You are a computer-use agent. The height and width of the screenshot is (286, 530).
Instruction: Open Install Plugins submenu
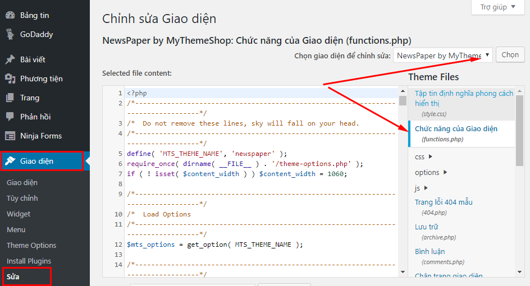pos(29,261)
